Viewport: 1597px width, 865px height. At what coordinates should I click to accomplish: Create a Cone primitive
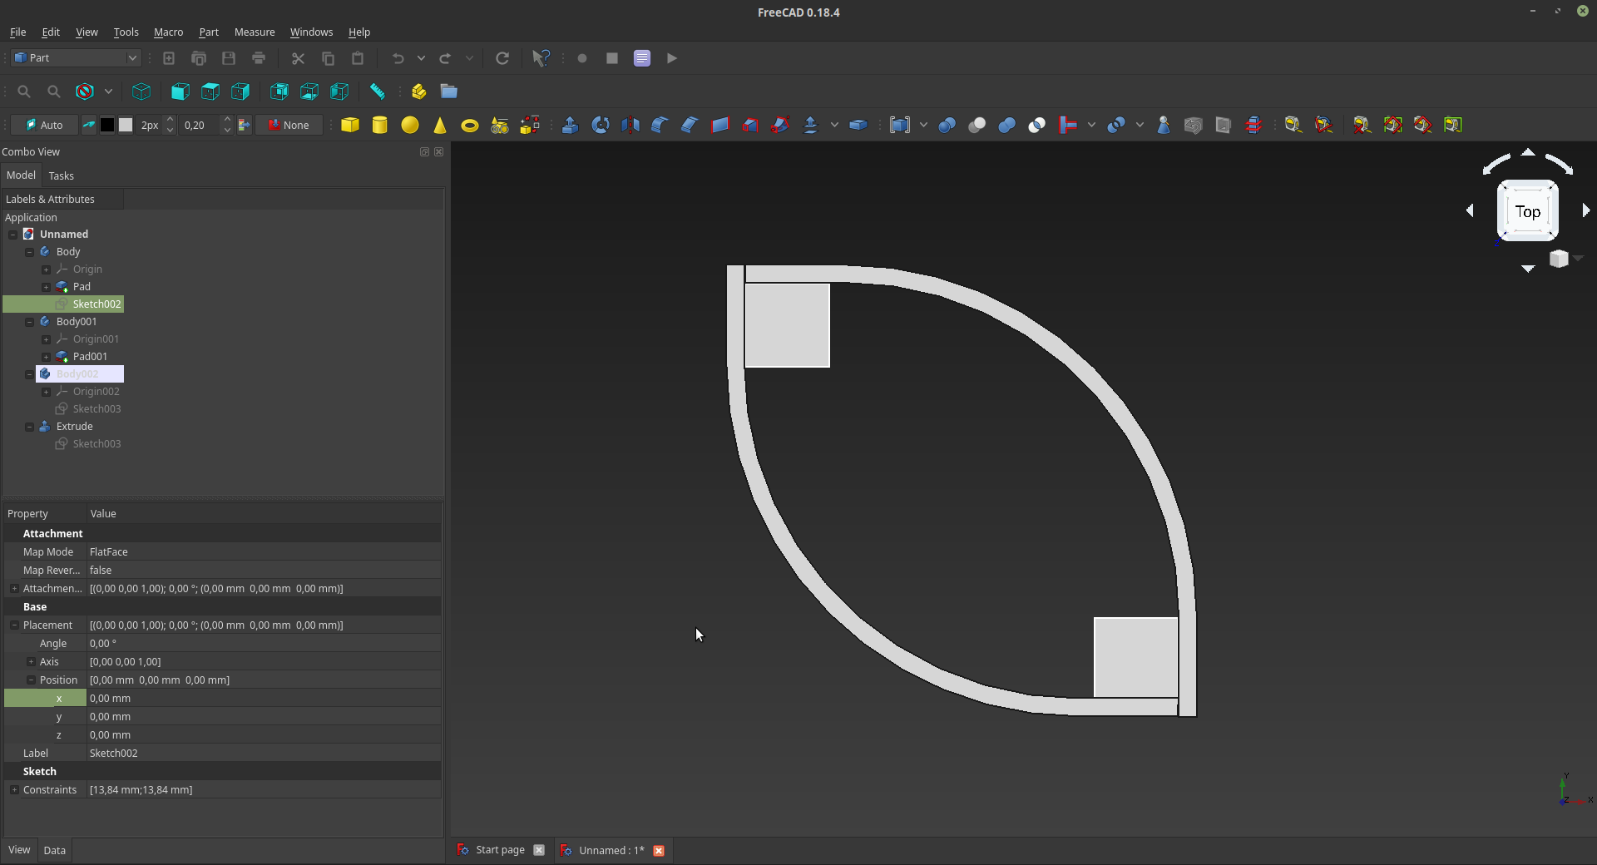pyautogui.click(x=440, y=125)
